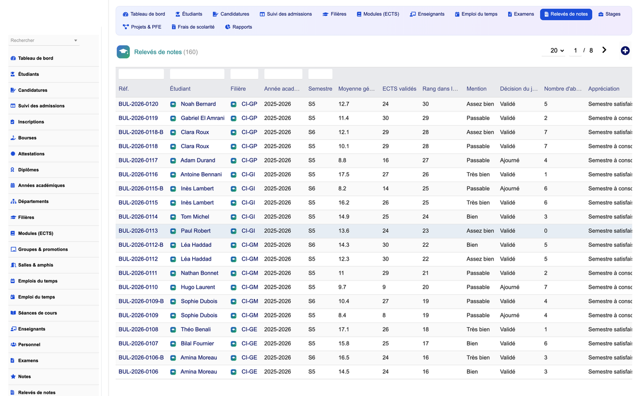639x396 pixels.
Task: Click student icon beside Théo Benali
Action: [x=173, y=330]
